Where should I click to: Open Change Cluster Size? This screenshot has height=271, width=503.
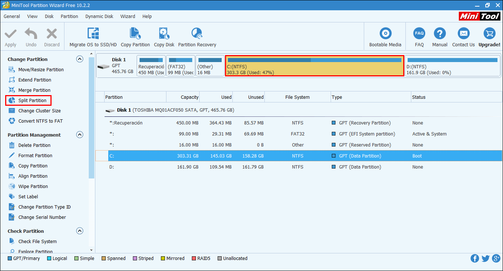click(35, 111)
